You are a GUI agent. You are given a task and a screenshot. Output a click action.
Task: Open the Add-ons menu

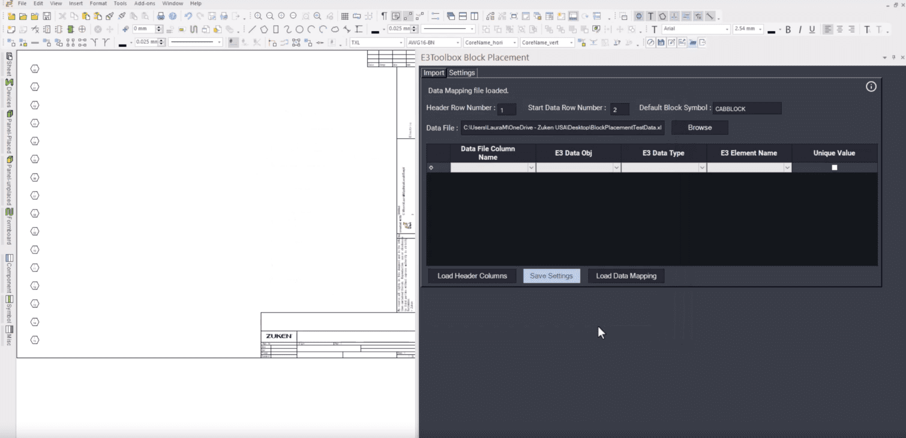point(145,4)
